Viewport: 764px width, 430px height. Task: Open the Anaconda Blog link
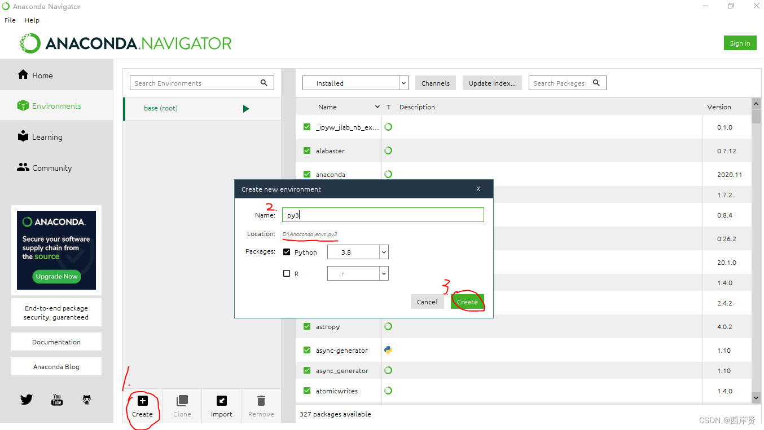(56, 366)
